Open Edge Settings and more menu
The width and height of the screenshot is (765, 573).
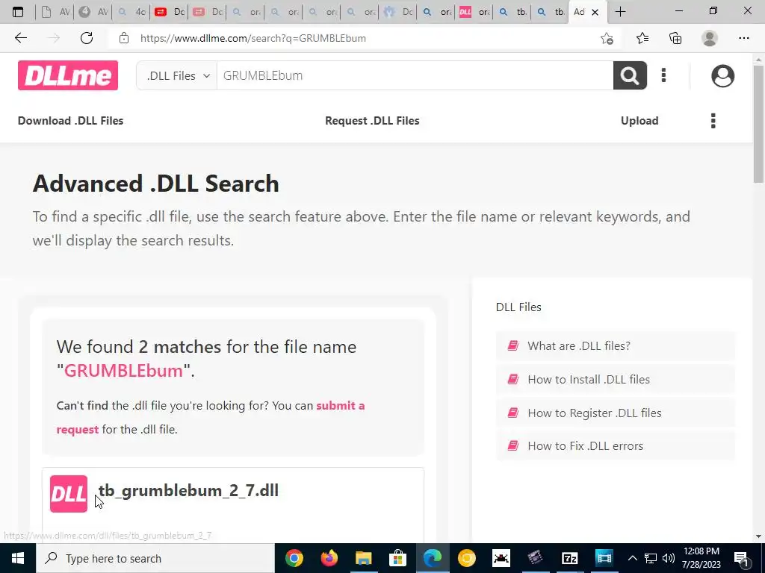[x=743, y=38]
